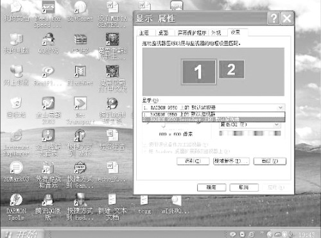Open the CPU-Z desktop icon
The width and height of the screenshot is (321, 238).
(80, 43)
